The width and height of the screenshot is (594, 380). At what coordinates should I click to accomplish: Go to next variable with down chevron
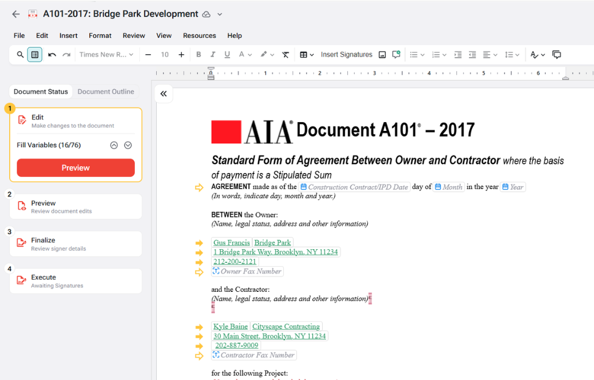(x=128, y=145)
